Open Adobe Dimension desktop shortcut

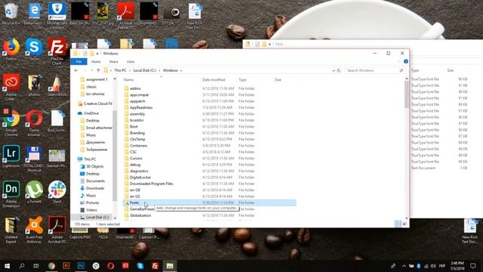(x=11, y=194)
